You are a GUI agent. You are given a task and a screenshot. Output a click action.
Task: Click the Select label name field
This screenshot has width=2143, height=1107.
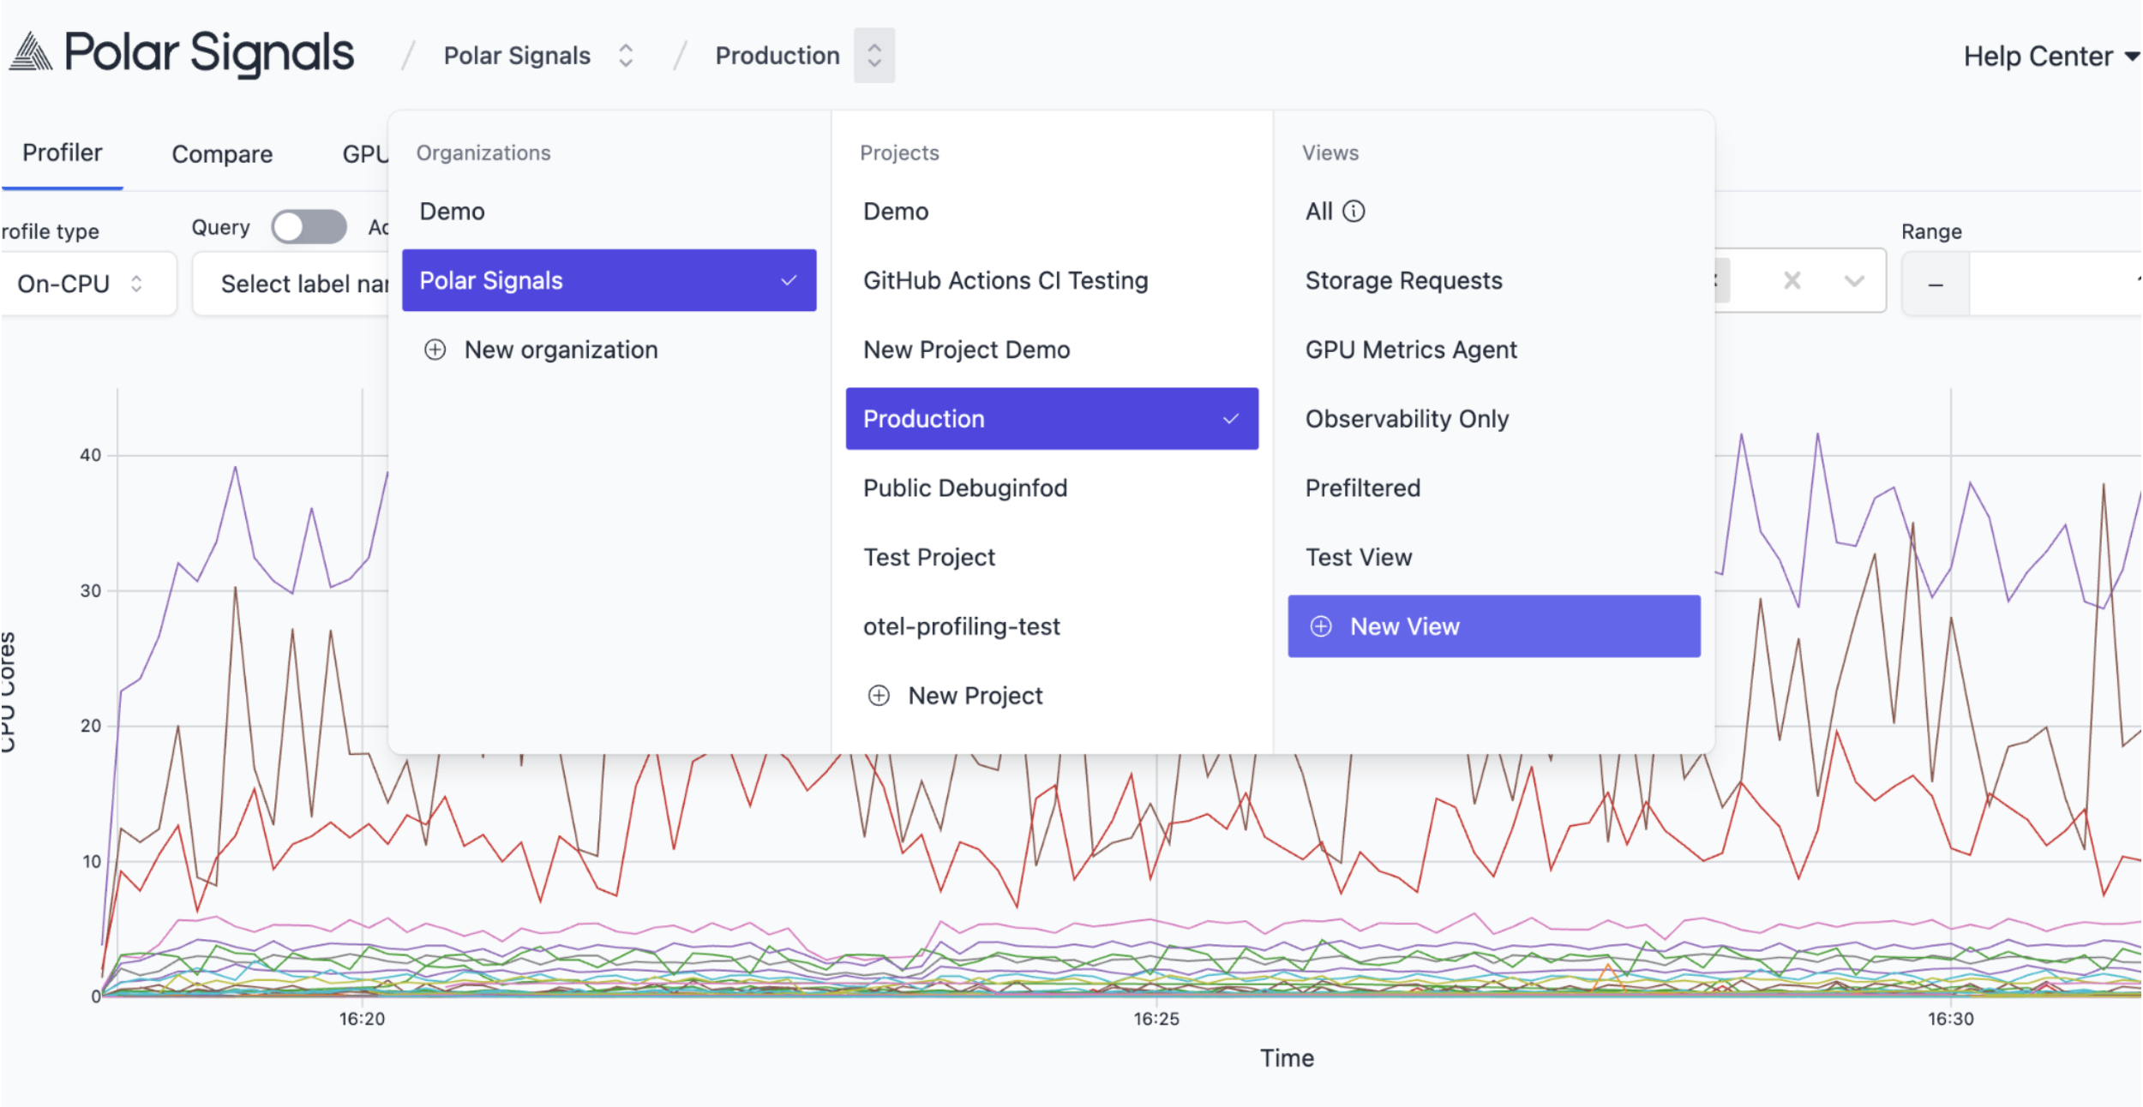[x=291, y=284]
